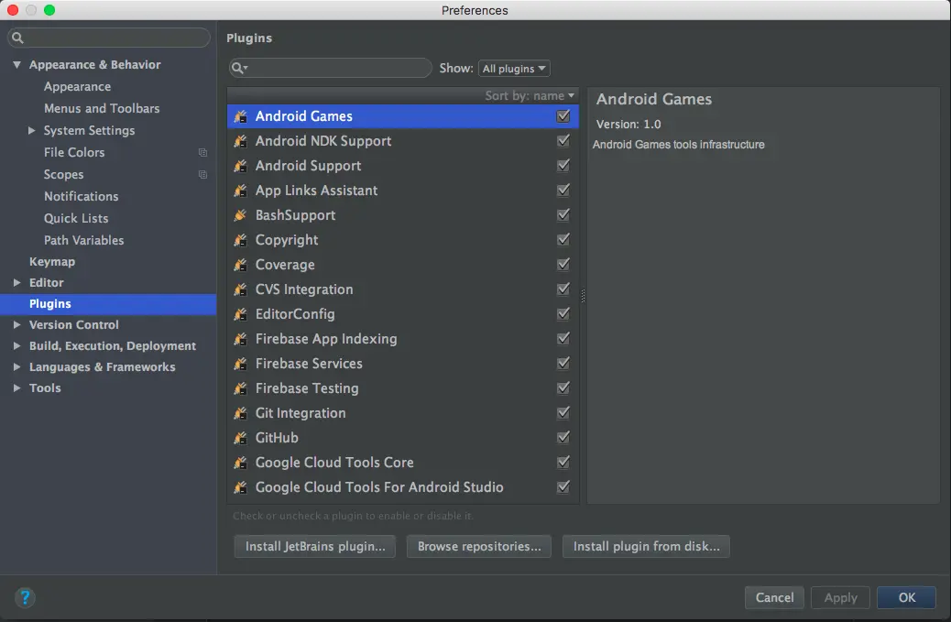Select Notifications in the sidebar
This screenshot has height=622, width=951.
(x=81, y=196)
